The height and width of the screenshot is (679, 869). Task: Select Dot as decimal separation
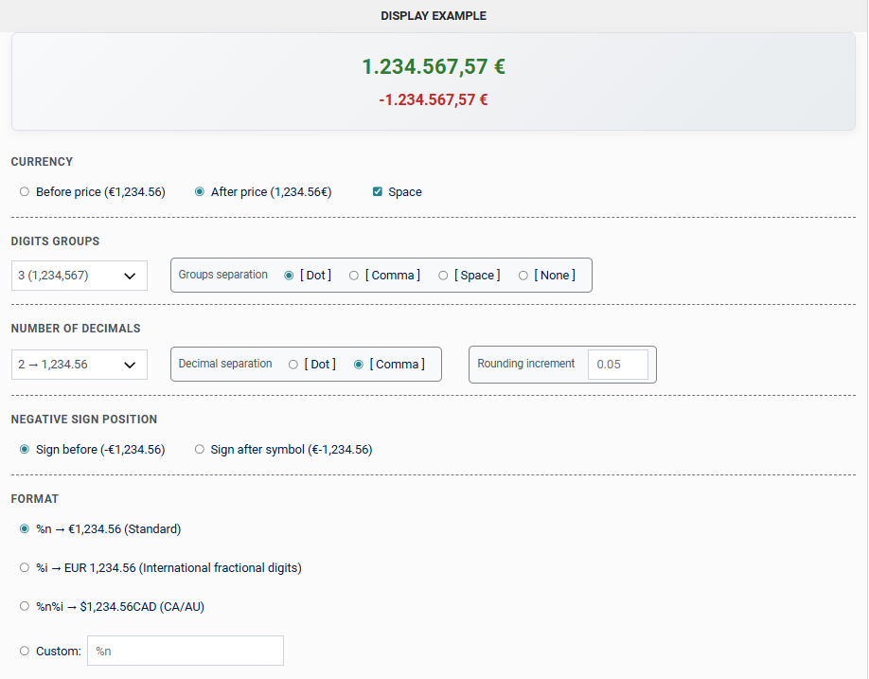coord(293,365)
